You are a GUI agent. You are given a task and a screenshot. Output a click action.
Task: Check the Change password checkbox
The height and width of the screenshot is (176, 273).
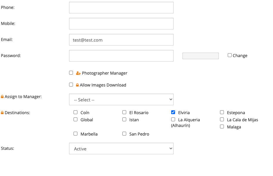(230, 55)
